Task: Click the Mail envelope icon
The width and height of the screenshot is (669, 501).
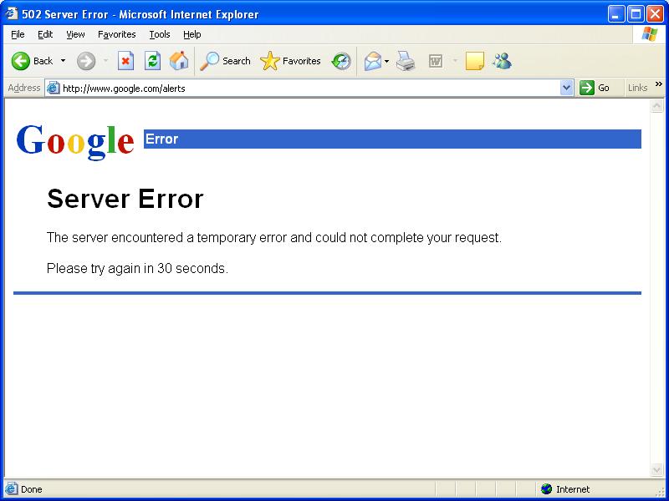Action: click(373, 61)
